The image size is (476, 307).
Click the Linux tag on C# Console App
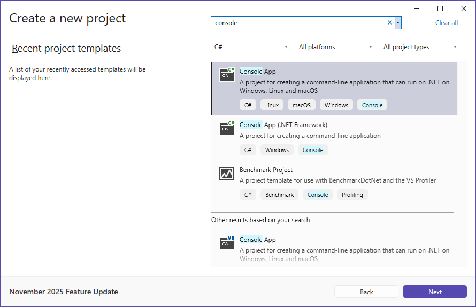272,105
